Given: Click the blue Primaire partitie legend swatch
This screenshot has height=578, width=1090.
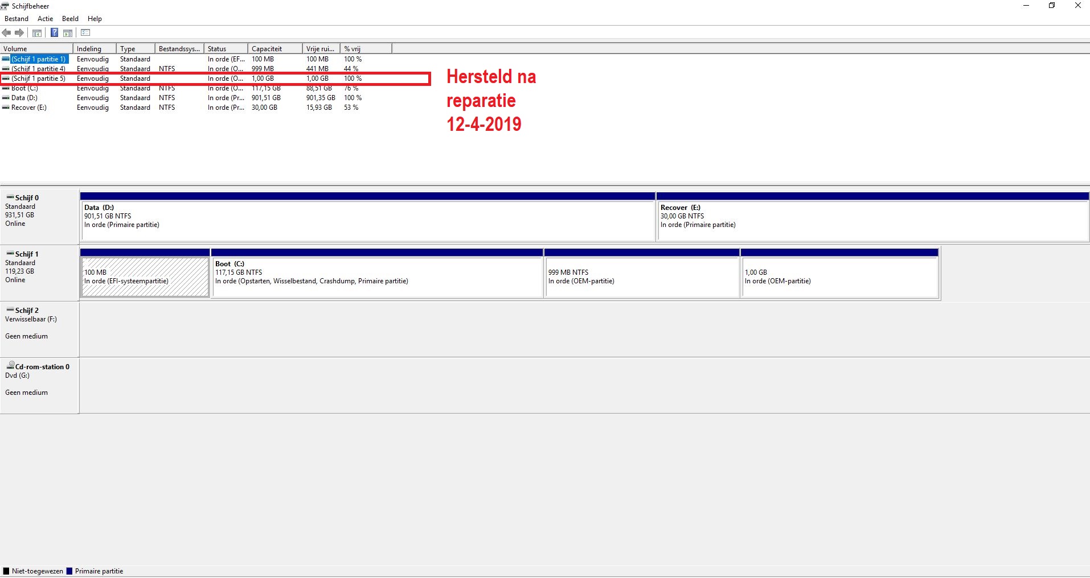Looking at the screenshot, I should 69,571.
